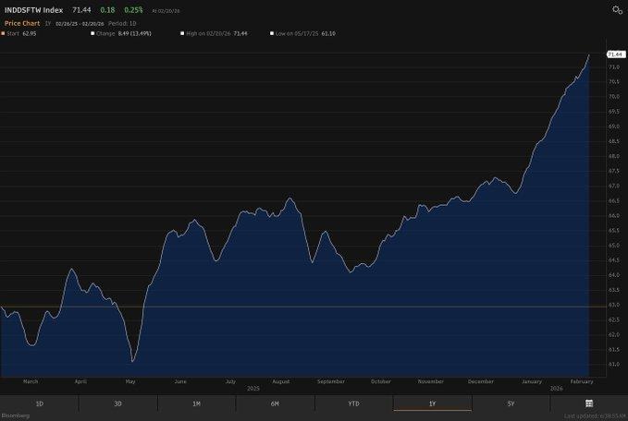Click the orange Start legend marker
Screen dimensions: 628x421
point(3,33)
